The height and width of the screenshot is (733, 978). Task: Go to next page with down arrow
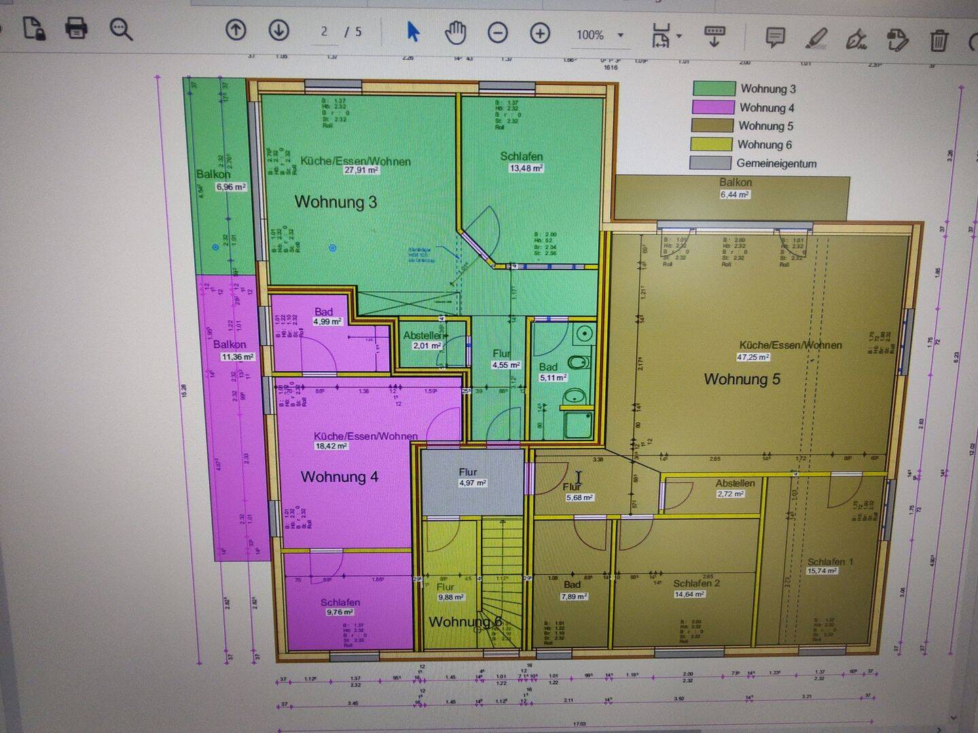point(278,30)
